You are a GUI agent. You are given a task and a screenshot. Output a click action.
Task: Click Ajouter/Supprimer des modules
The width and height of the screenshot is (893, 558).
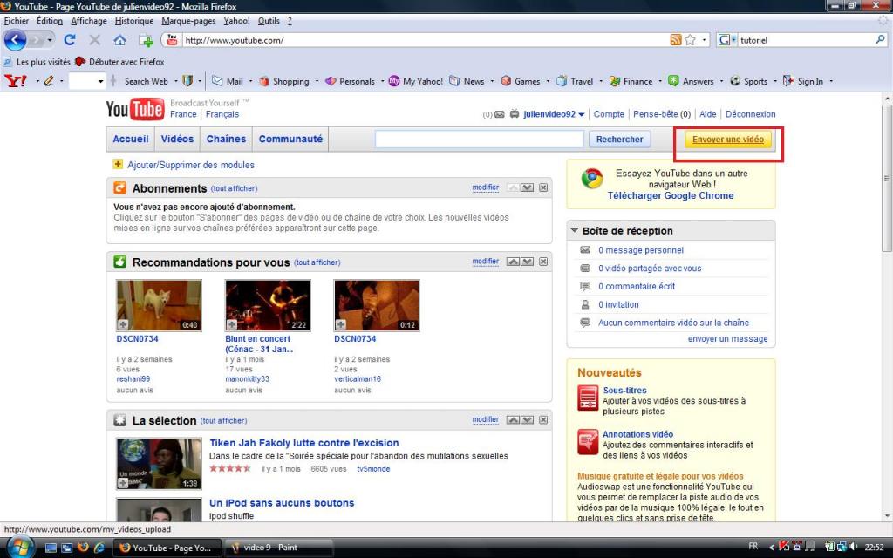191,165
